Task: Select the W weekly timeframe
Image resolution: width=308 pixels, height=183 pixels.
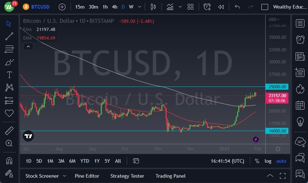Action: point(131,7)
